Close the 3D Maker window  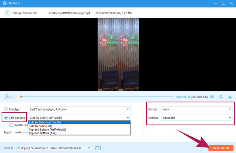[231, 3]
